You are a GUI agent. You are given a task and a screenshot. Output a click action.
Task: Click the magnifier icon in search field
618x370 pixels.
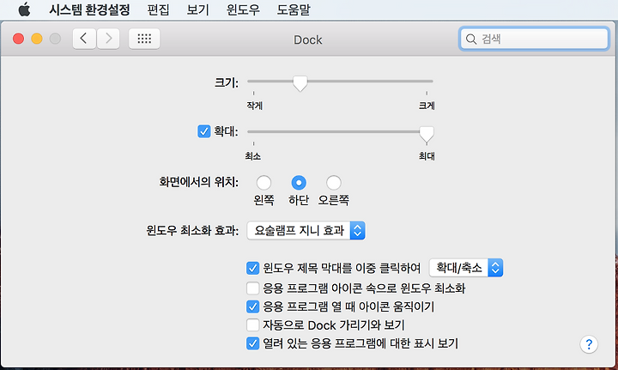click(x=470, y=39)
